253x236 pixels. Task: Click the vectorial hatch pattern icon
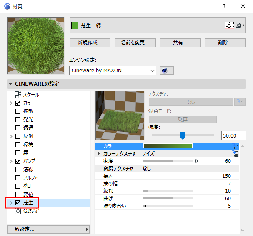pyautogui.click(x=229, y=25)
